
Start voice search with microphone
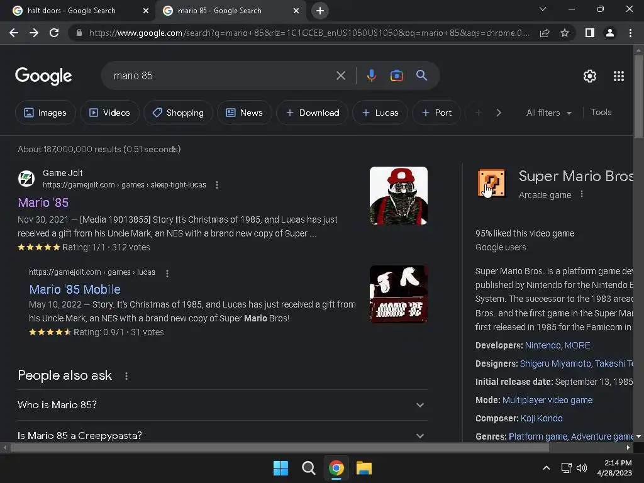371,75
